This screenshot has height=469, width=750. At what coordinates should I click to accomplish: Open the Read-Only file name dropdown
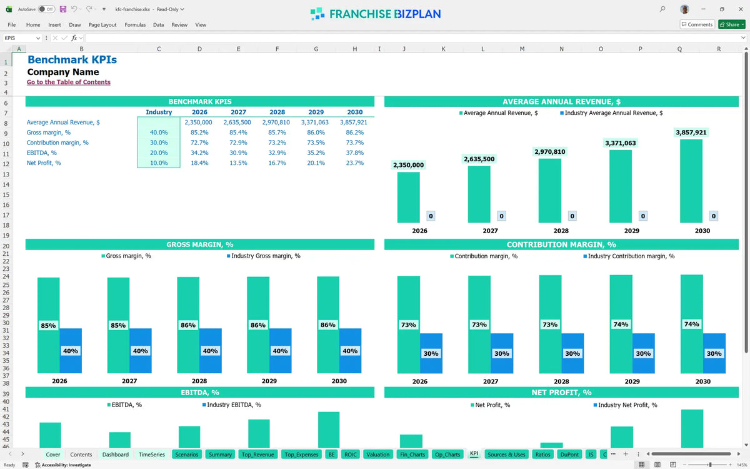click(182, 9)
